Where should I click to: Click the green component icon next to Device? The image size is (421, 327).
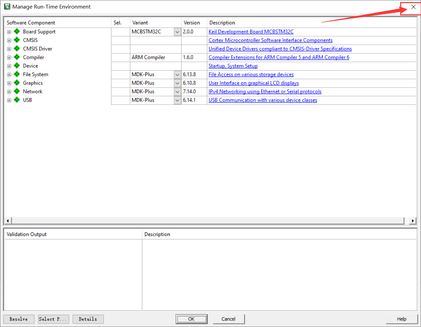click(17, 66)
